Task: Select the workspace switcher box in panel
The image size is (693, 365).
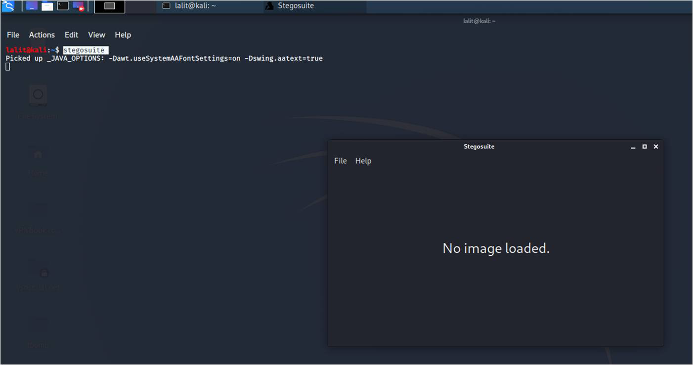Action: [109, 6]
